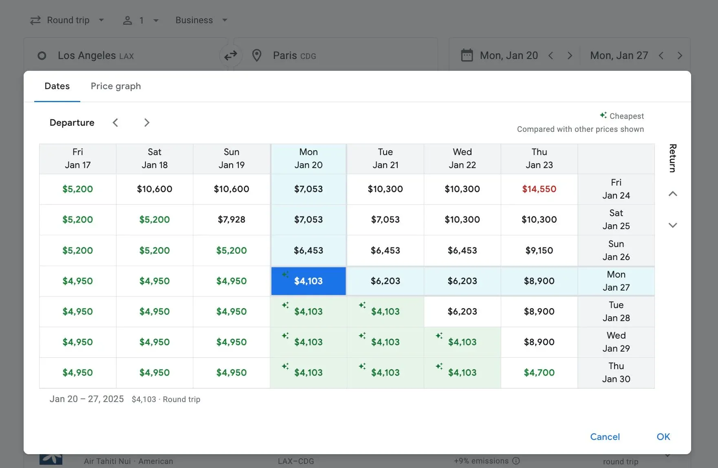The image size is (718, 468).
Task: Select the red $14,550 fare cell
Action: 539,189
